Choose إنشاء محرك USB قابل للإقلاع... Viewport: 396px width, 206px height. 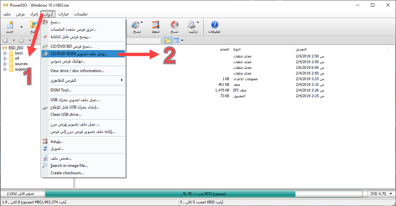(x=83, y=107)
